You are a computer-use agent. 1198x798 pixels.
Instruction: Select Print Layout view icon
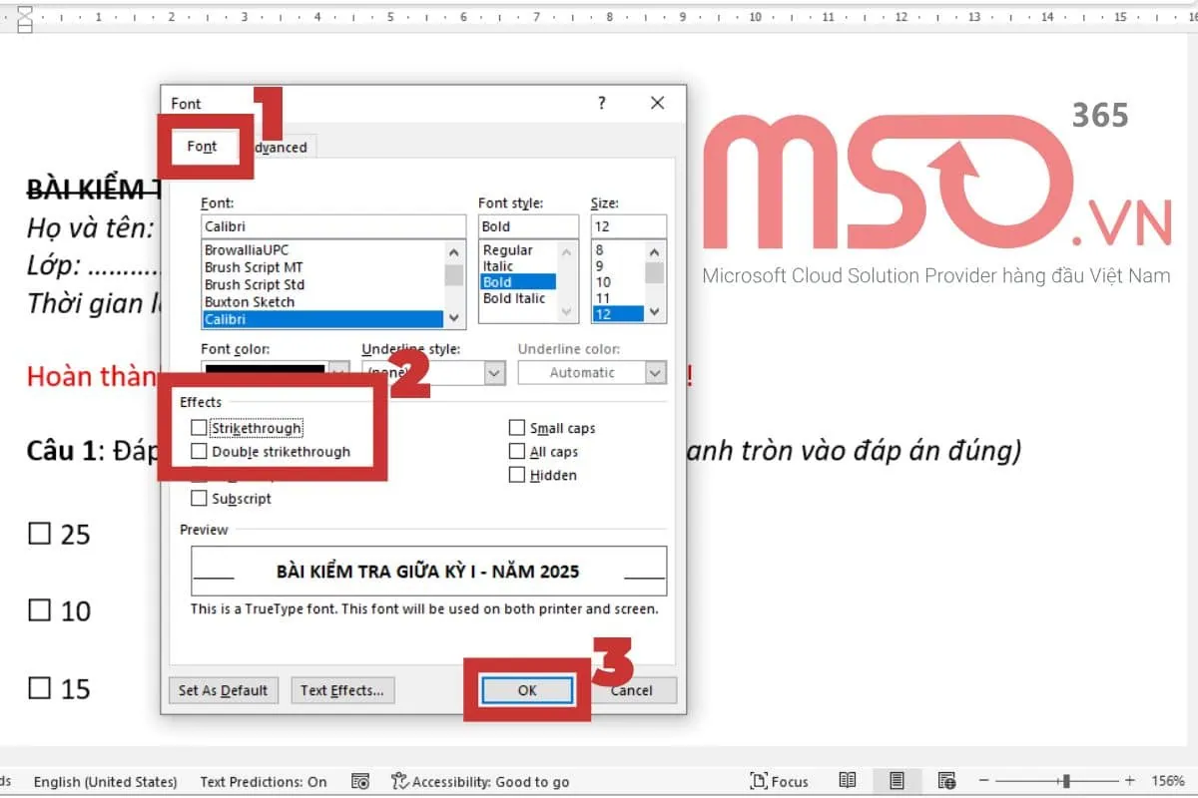click(897, 781)
